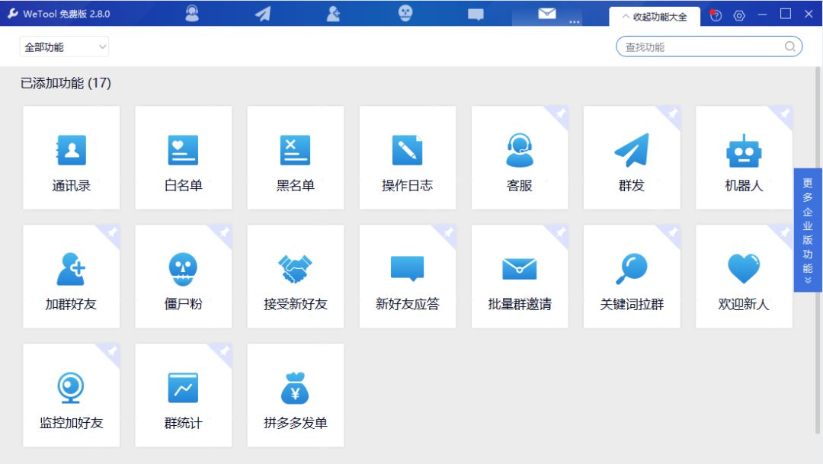Screen dimensions: 823x464
Task: Open the 客服 customer service card
Action: click(x=520, y=158)
